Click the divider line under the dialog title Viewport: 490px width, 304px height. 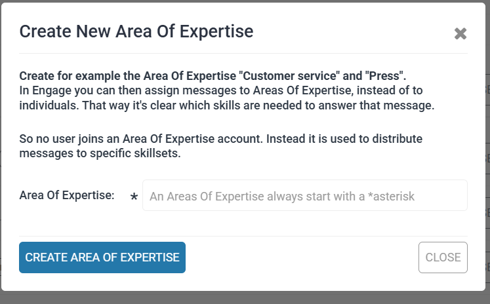pyautogui.click(x=243, y=53)
